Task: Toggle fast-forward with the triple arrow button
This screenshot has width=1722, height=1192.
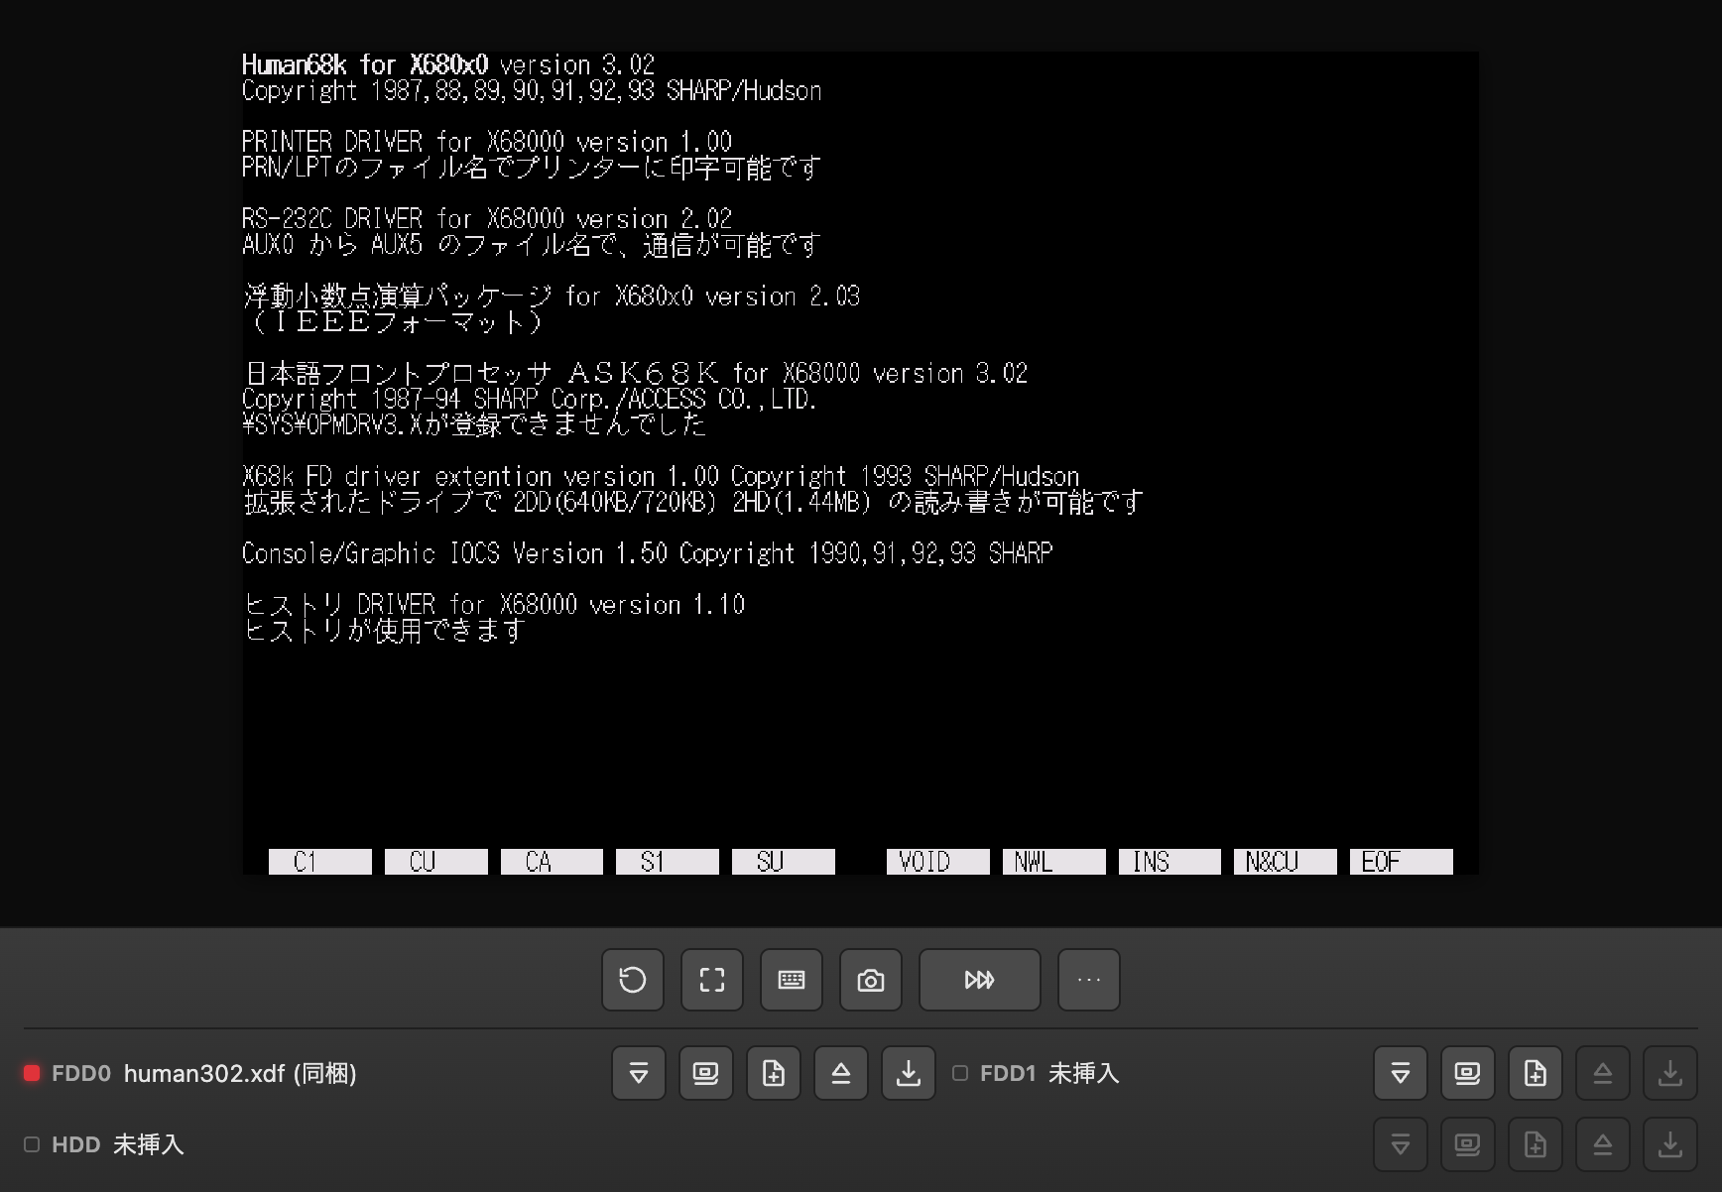Action: tap(980, 980)
